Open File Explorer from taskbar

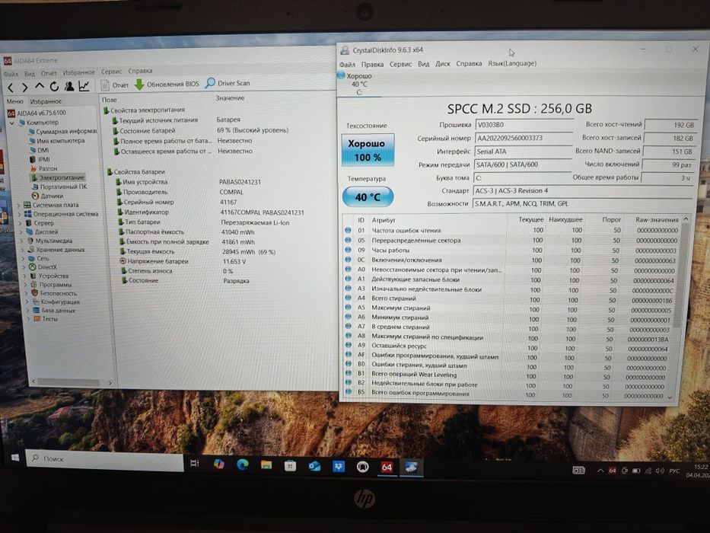pos(266,465)
